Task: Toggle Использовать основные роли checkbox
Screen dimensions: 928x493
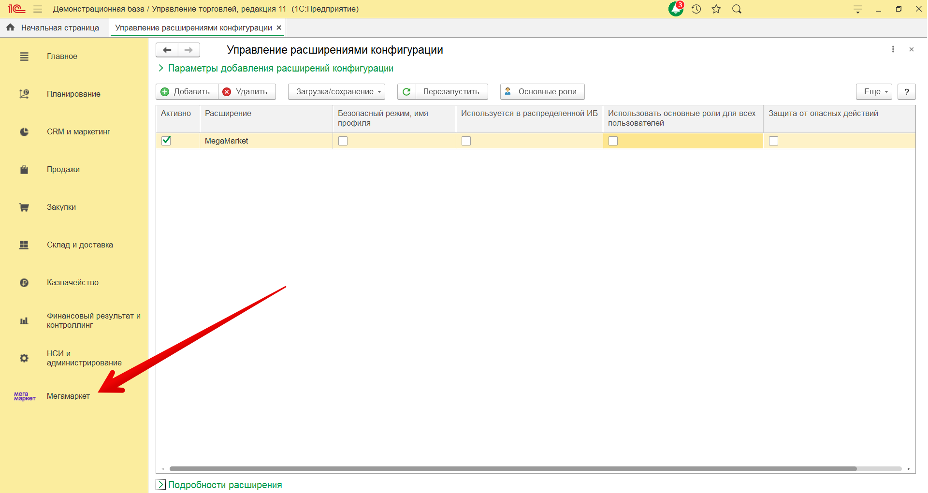Action: tap(613, 141)
